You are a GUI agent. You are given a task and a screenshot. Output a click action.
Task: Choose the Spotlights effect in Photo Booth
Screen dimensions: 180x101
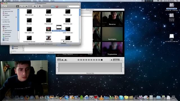pos(112,34)
